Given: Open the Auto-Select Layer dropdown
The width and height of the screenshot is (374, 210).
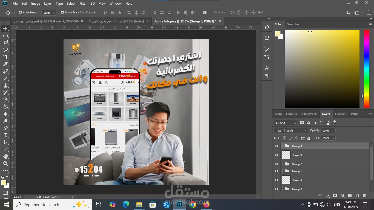Looking at the screenshot, I should point(49,13).
